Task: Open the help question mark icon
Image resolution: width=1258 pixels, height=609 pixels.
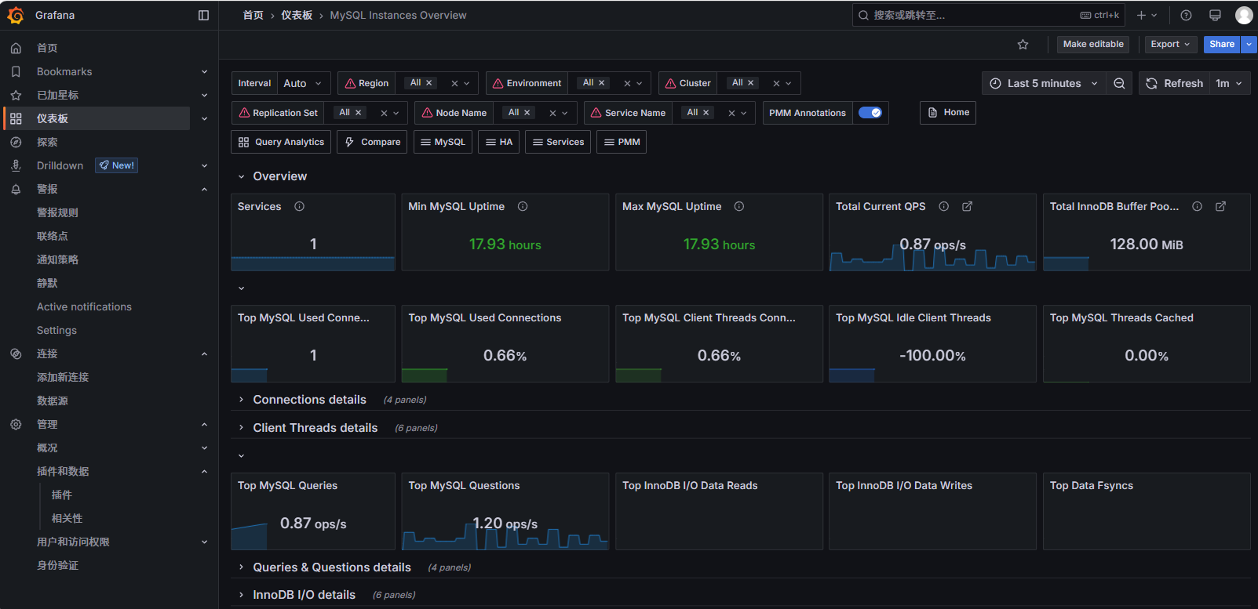Action: pyautogui.click(x=1186, y=15)
